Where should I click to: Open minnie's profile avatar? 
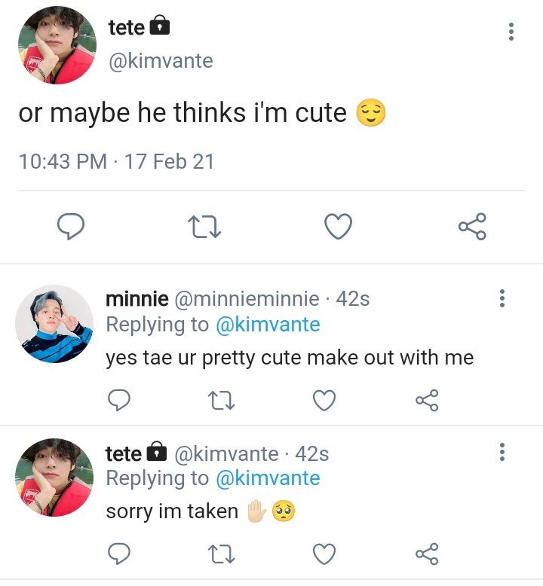54,324
